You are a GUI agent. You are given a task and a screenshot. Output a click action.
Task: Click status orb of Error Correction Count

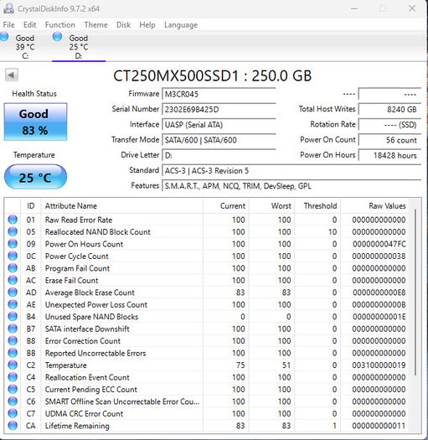[x=13, y=340]
